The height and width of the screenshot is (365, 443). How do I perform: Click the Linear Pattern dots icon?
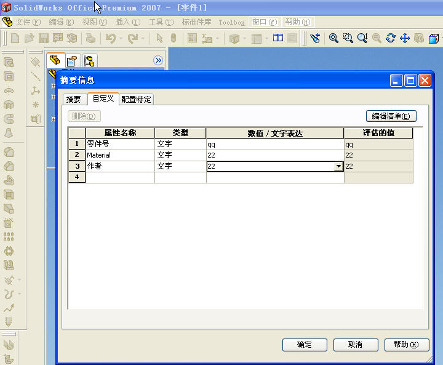(9, 236)
